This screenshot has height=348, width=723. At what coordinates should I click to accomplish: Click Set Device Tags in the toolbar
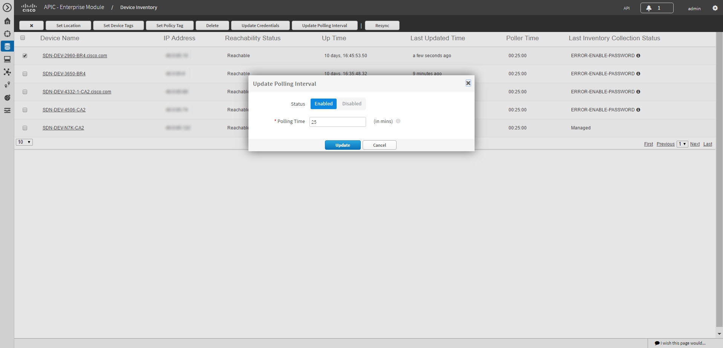pos(118,25)
